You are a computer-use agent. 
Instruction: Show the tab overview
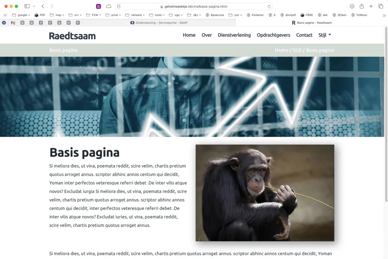click(381, 6)
